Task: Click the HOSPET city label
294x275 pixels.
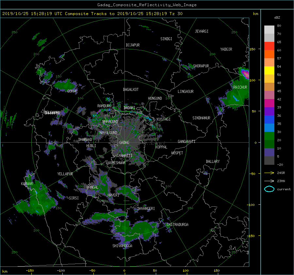Action: (x=177, y=153)
